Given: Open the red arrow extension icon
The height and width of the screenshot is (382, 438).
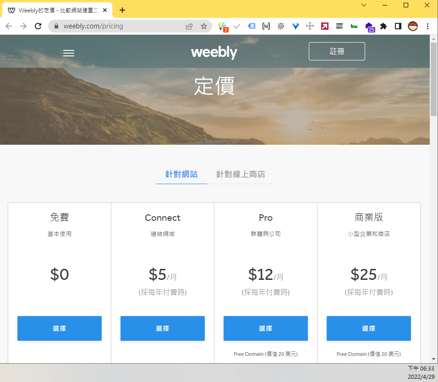Looking at the screenshot, I should coord(324,26).
